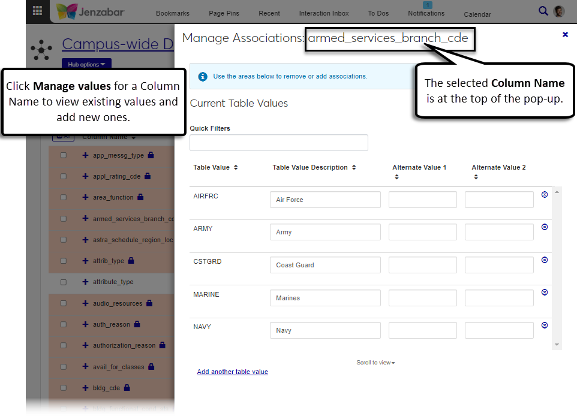Expand the area_function row
Screen dimensions: 577x416
pos(85,197)
